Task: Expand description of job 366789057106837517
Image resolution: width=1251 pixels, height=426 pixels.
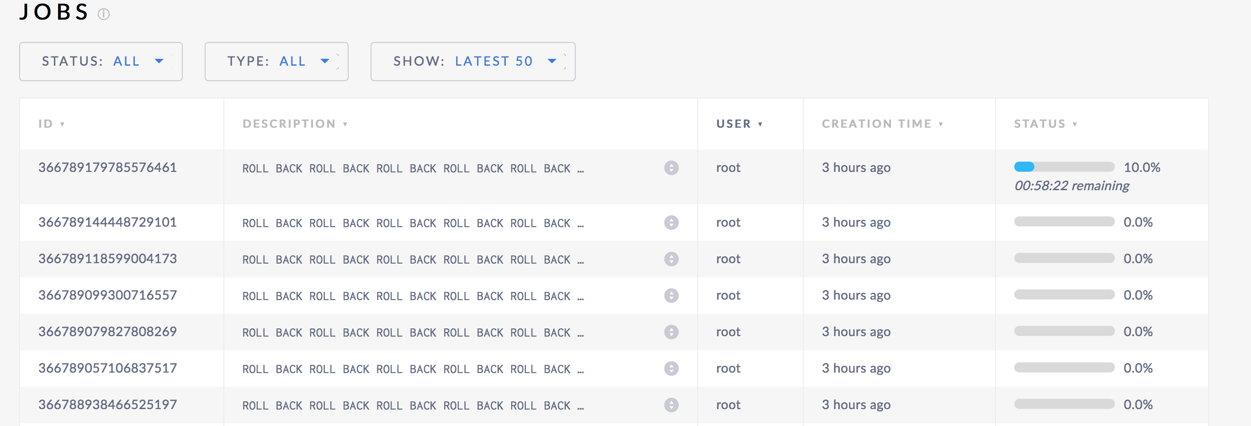Action: (671, 369)
